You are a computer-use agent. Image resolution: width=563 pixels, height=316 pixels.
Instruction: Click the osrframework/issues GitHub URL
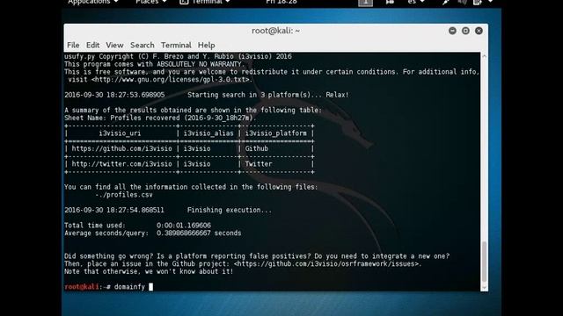coord(327,264)
